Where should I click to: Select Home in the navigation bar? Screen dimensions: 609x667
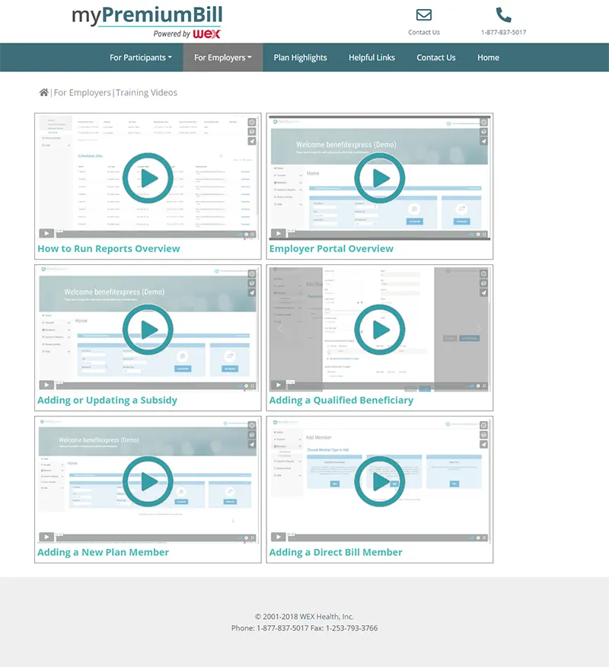tap(488, 58)
